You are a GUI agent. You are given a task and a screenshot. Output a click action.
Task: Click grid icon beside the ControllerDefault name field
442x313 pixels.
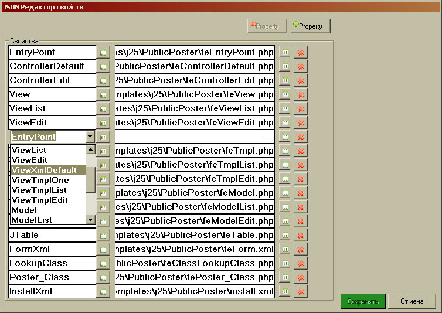click(103, 67)
